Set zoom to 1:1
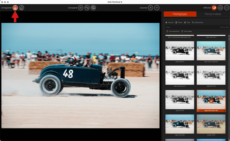 (x=157, y=8)
